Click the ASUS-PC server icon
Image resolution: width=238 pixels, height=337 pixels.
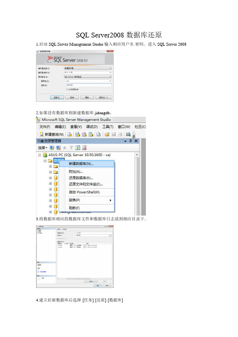click(45, 155)
